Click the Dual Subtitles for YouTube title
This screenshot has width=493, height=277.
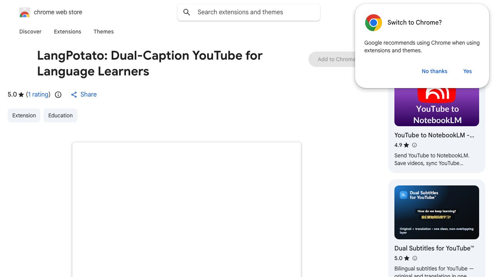[434, 248]
